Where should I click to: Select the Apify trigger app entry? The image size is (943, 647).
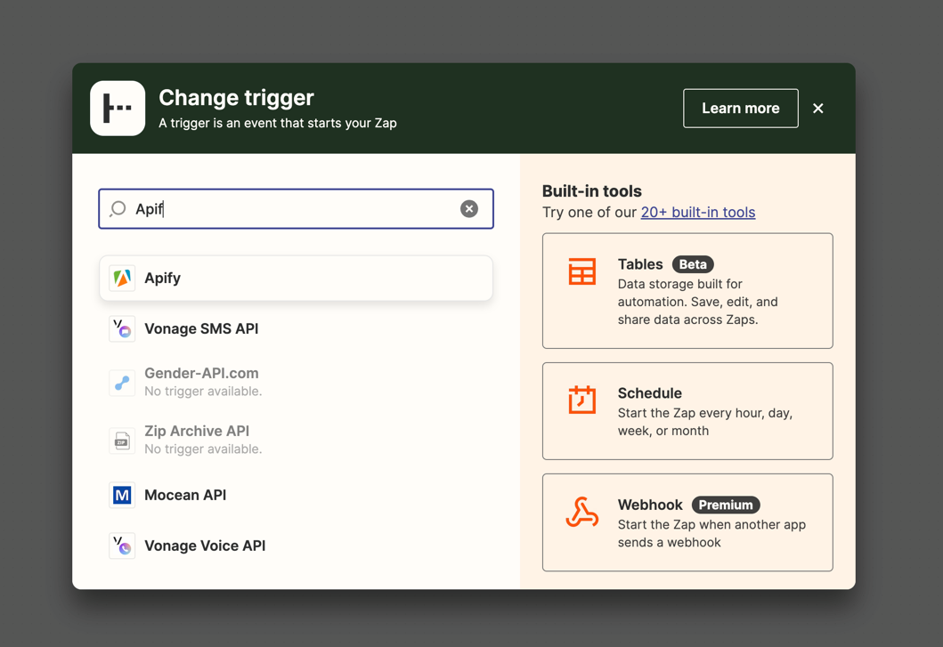click(x=296, y=278)
